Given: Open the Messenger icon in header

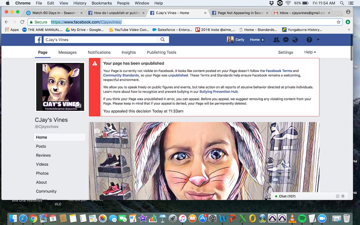Looking at the screenshot, I should coord(285,40).
